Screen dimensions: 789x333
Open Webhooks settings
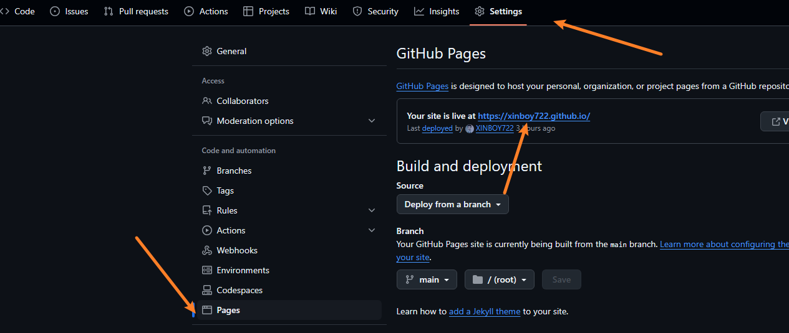[289, 250]
